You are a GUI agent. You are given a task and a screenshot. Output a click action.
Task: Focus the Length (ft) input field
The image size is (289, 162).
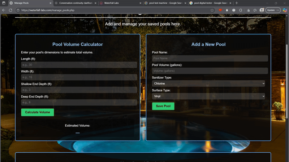click(x=79, y=65)
